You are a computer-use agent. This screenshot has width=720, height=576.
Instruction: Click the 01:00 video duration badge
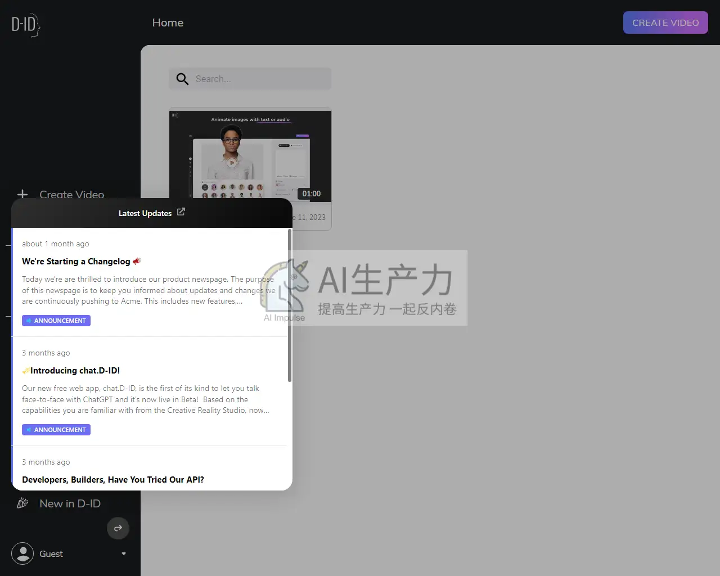tap(312, 193)
